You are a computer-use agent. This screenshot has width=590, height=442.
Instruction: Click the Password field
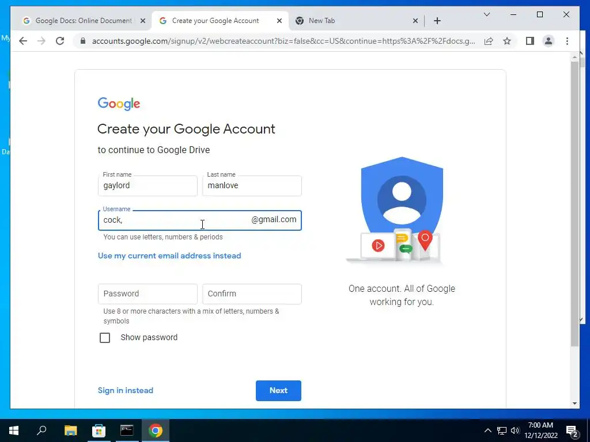pos(147,294)
